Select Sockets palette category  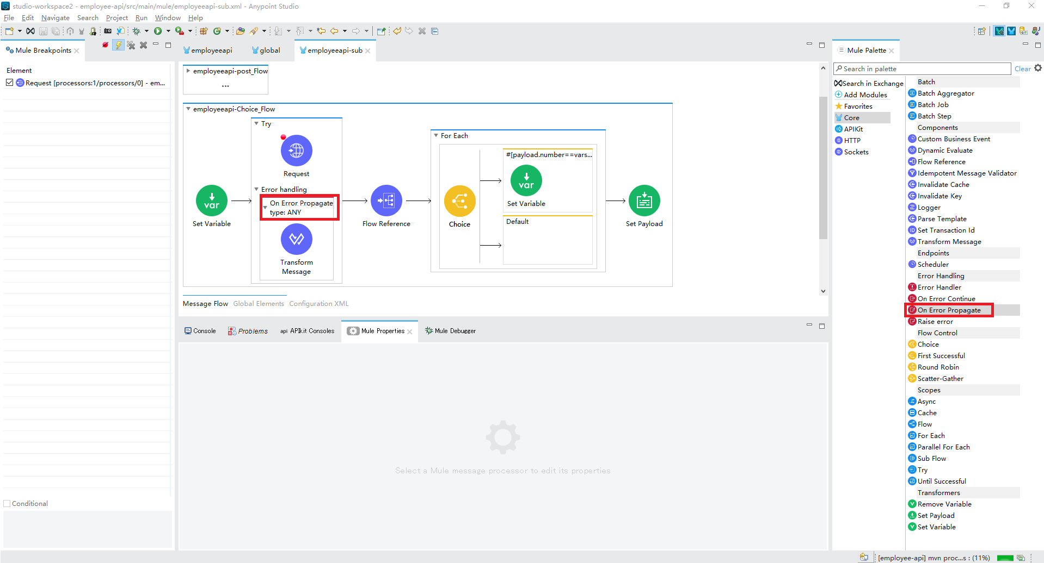pyautogui.click(x=852, y=152)
